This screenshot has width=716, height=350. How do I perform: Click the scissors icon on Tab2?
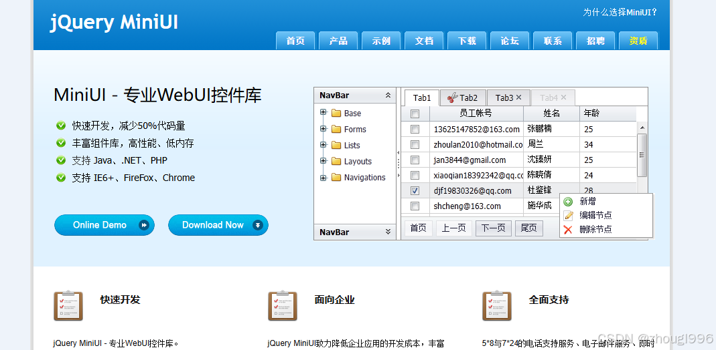click(x=452, y=98)
